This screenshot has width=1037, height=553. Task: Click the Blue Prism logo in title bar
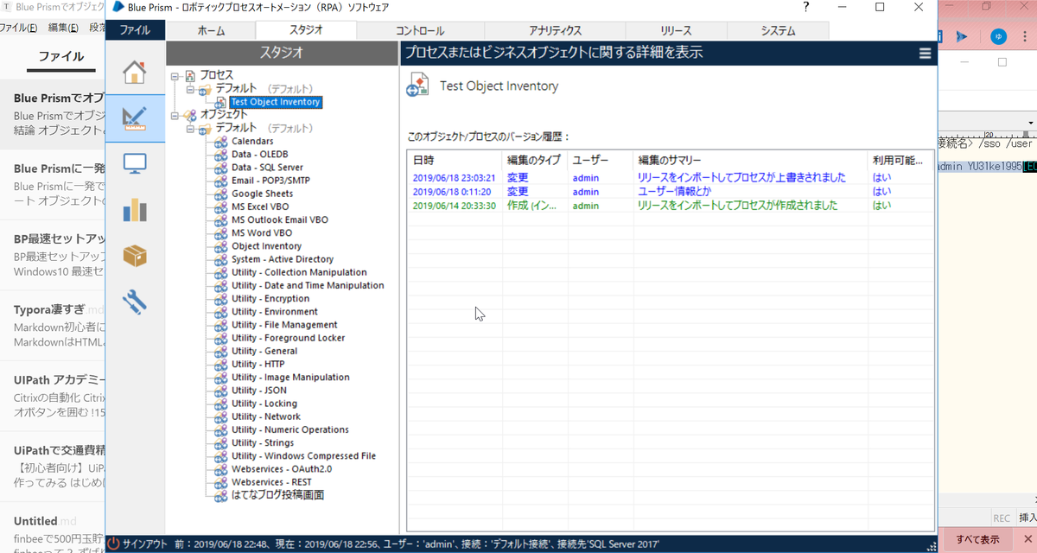point(119,7)
